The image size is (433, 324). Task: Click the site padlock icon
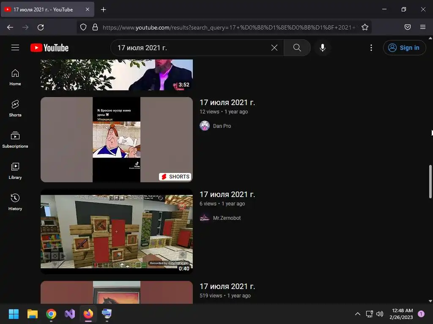(x=95, y=27)
